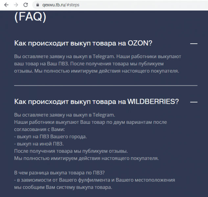Click 'согласования с Вами:' line

(39, 129)
